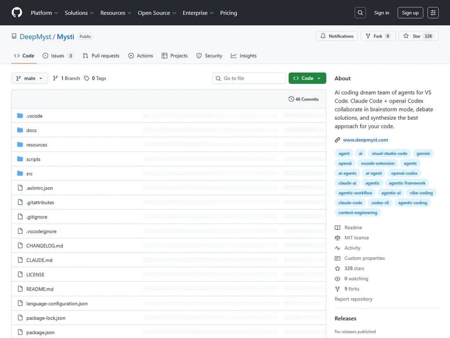Open the green Code dropdown
Screen dimensions: 450x338
tap(307, 78)
